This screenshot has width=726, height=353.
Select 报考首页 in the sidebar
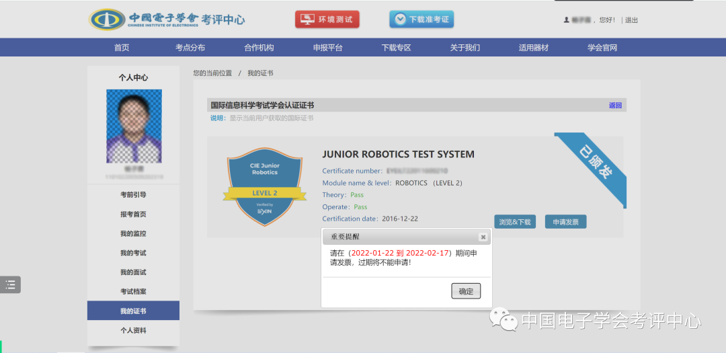pos(133,214)
